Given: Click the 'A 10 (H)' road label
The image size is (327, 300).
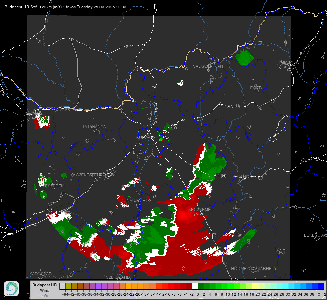Looking at the screenshot, I should point(62,109).
